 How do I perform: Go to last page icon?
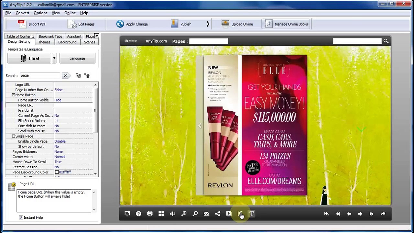(383, 214)
